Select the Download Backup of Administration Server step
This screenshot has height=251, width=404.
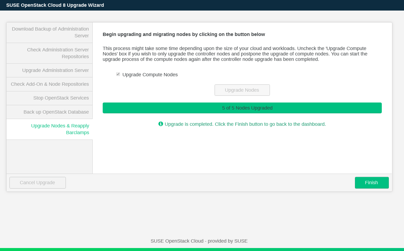[x=50, y=32]
